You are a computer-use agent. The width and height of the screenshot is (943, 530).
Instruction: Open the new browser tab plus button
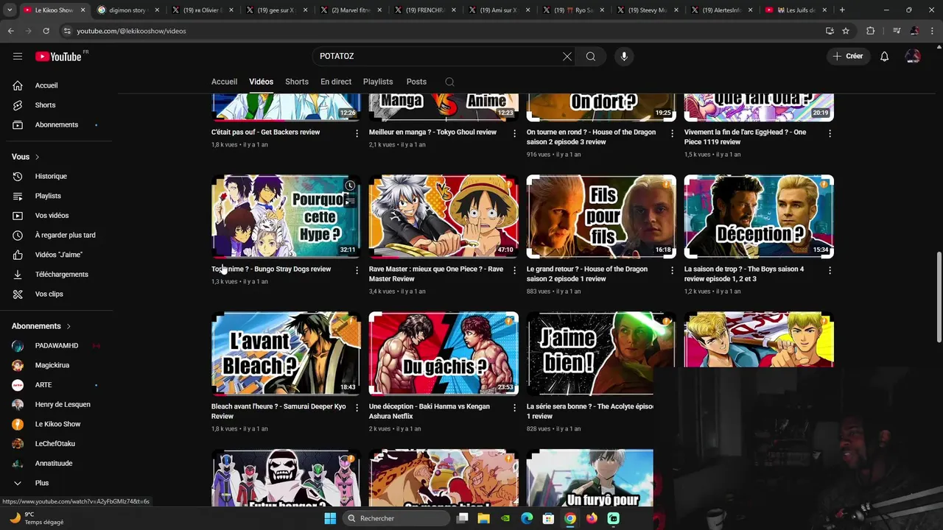pos(842,10)
